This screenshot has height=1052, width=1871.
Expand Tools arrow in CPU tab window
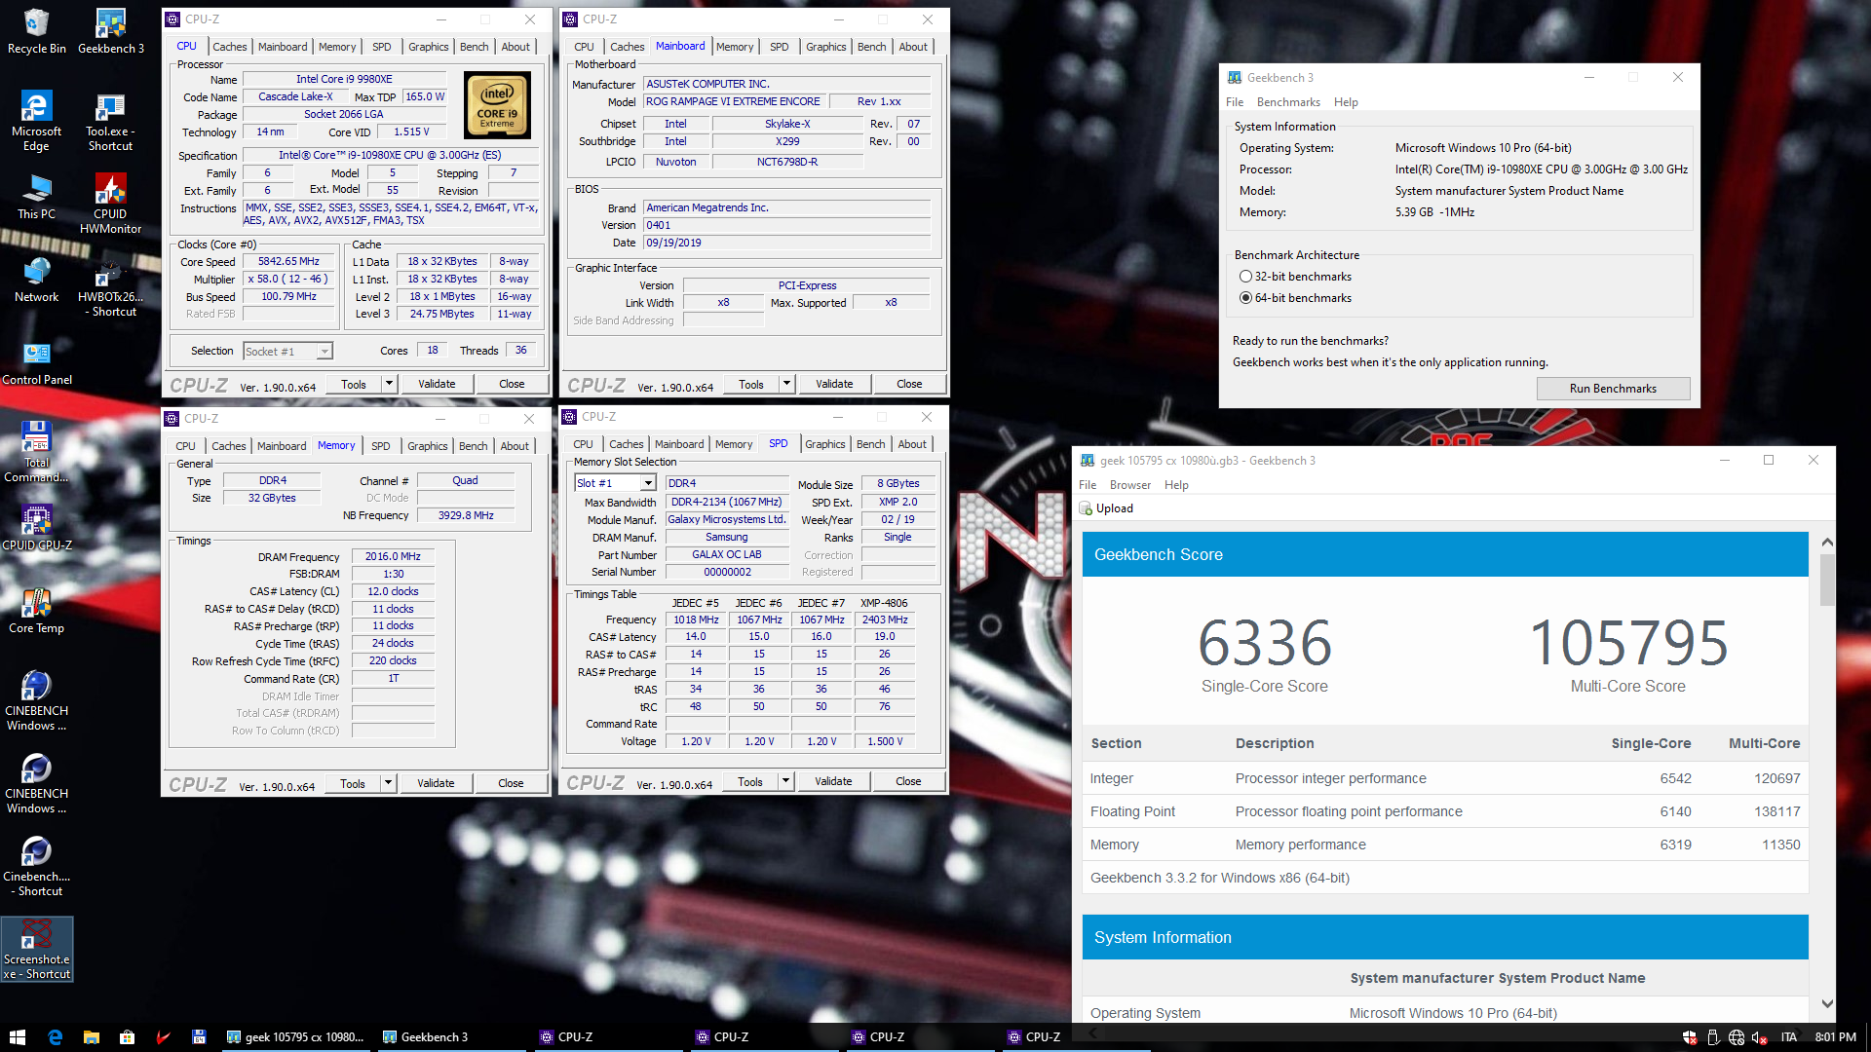[389, 384]
